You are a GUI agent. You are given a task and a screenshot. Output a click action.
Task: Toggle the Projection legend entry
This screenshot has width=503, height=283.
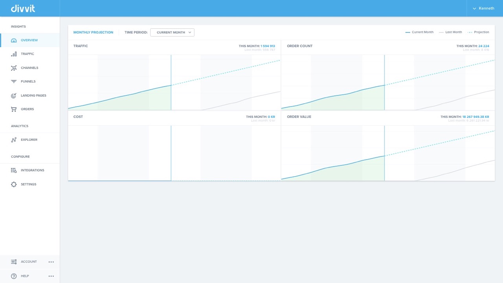point(479,32)
